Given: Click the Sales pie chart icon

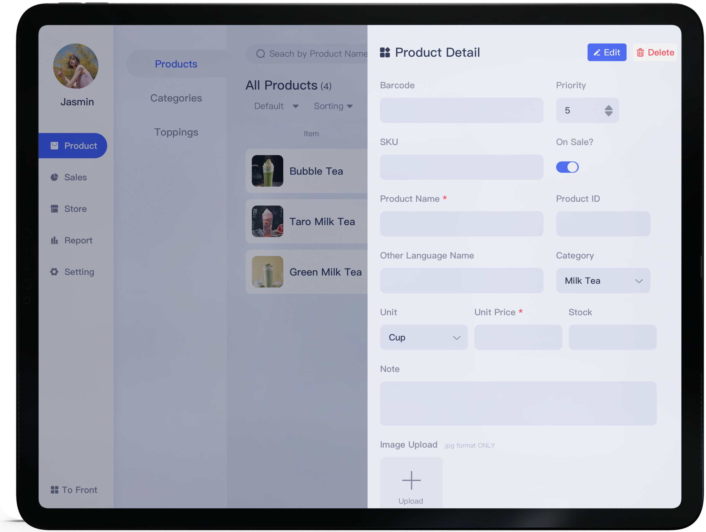Looking at the screenshot, I should click(54, 177).
